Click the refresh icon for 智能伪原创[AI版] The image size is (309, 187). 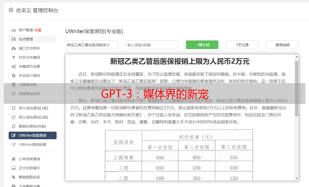[x=14, y=126]
